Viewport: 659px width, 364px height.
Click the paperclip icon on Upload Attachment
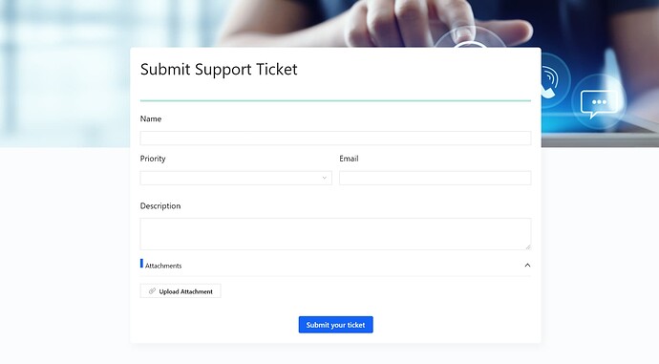(x=152, y=290)
